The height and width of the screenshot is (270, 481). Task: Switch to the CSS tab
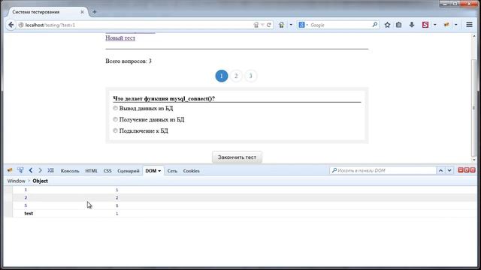coord(107,171)
